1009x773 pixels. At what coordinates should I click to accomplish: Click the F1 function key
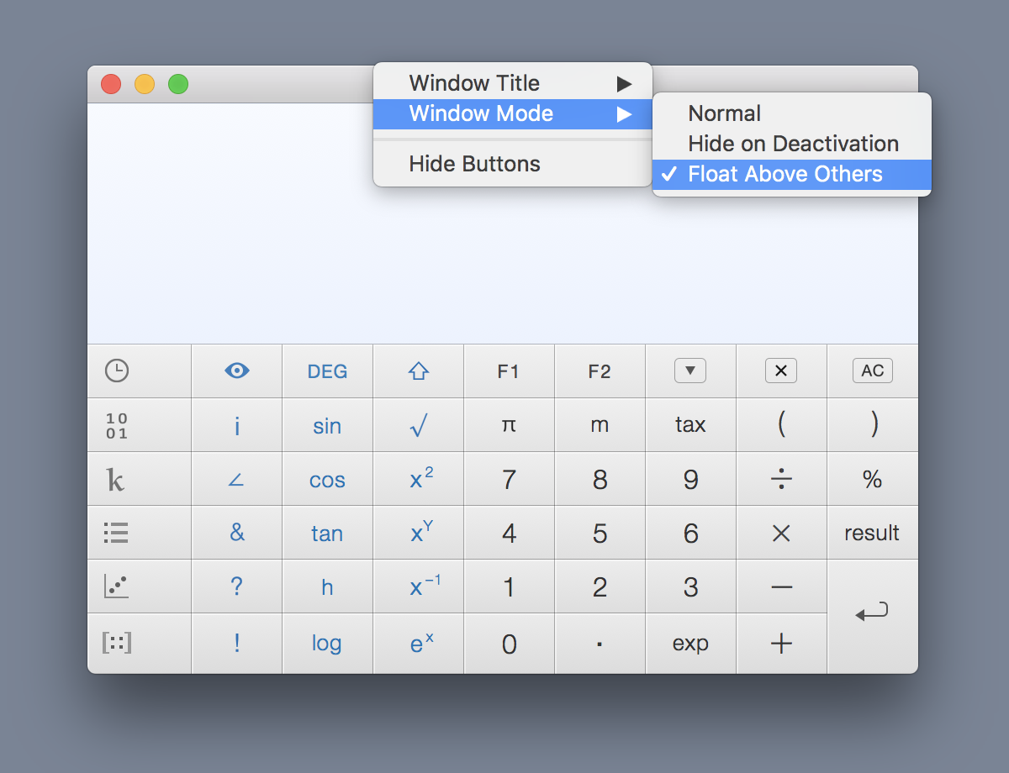[x=509, y=371]
